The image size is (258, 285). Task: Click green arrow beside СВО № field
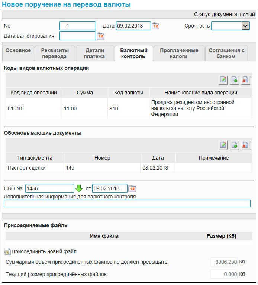(79, 188)
